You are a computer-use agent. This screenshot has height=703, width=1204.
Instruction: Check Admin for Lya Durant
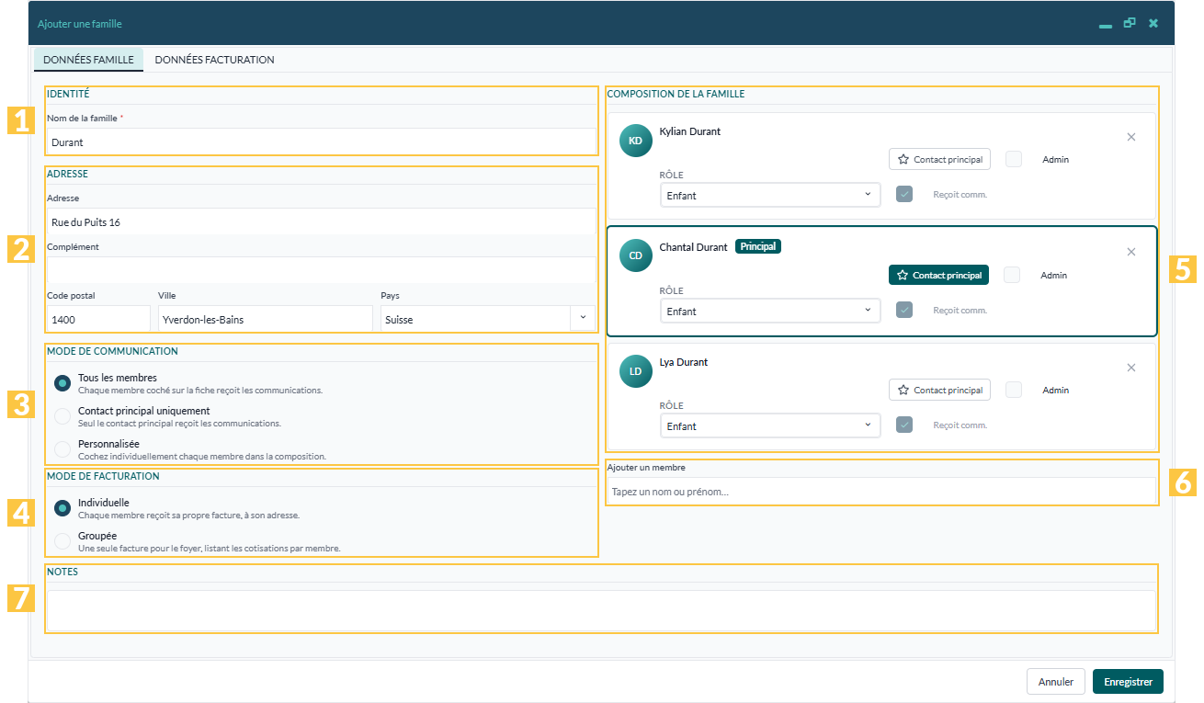click(1014, 390)
